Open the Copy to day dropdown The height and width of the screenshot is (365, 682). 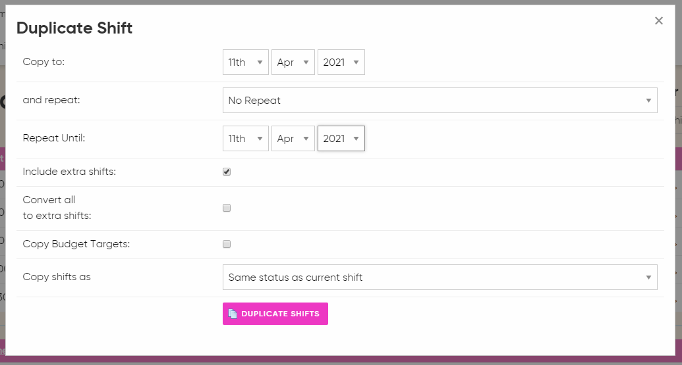246,62
